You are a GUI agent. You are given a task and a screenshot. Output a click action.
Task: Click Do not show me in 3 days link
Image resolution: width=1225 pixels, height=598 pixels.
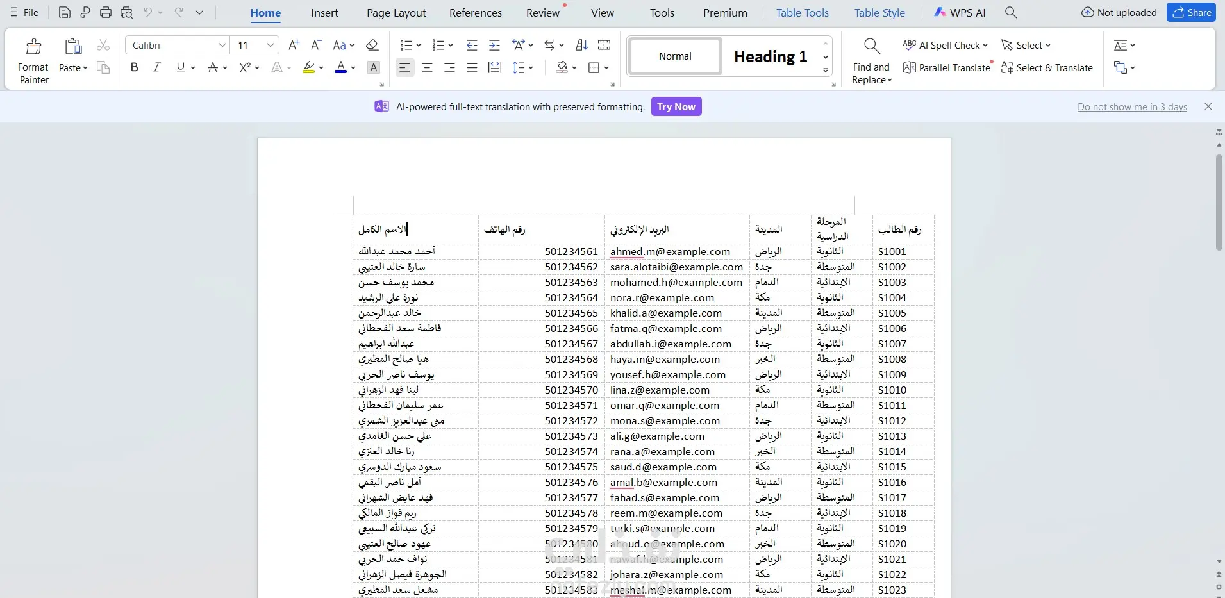[1132, 107]
